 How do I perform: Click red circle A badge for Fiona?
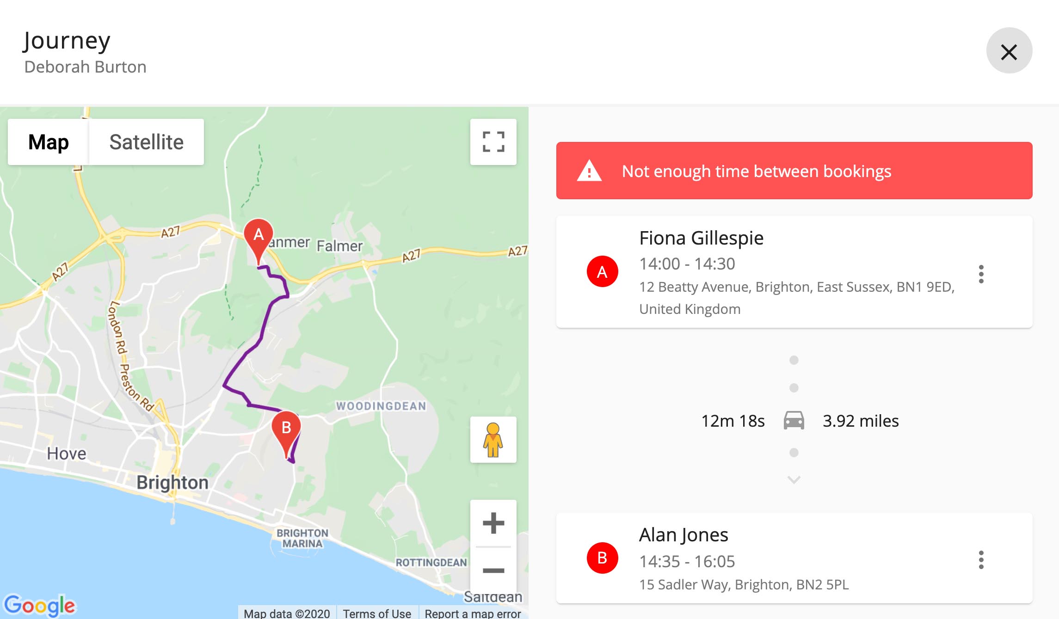click(602, 272)
